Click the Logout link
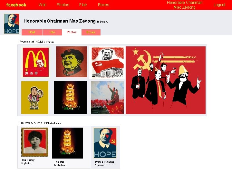The height and width of the screenshot is (174, 232). coord(219,5)
